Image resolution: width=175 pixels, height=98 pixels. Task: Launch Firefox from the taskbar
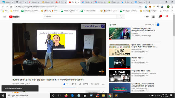66,96
